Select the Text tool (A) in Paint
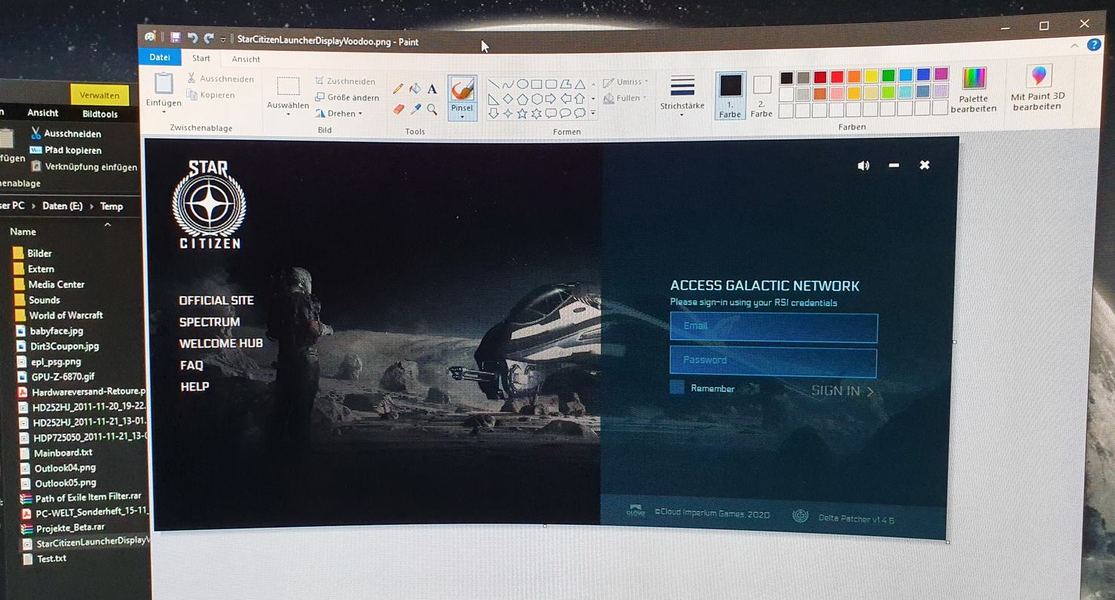This screenshot has width=1115, height=600. [x=432, y=89]
